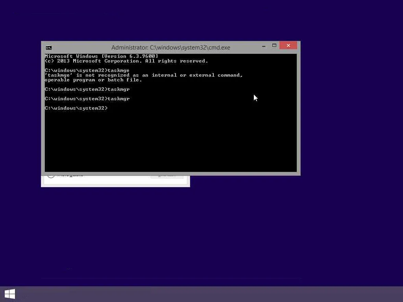
Task: Click 'Microsoft Windows [Version 6.3.9600]' text
Action: (x=101, y=56)
